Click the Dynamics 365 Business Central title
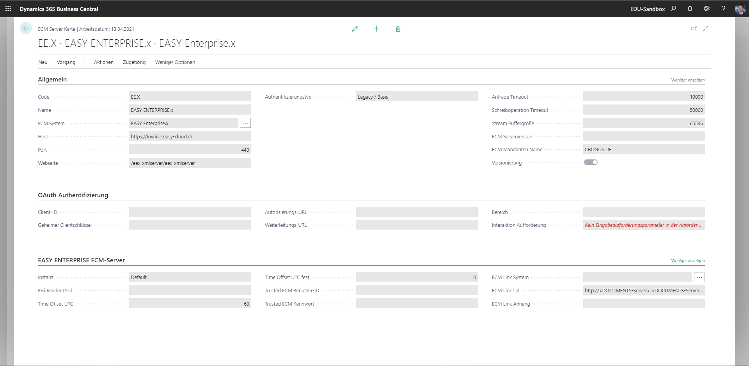This screenshot has height=366, width=749. coord(59,9)
